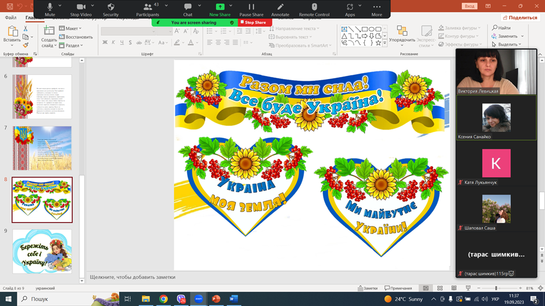This screenshot has height=306, width=545.
Task: Open the Файл menu tab
Action: point(11,17)
